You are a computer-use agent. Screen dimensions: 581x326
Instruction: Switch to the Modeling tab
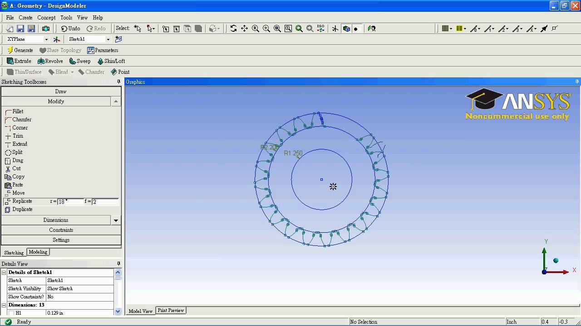click(38, 252)
